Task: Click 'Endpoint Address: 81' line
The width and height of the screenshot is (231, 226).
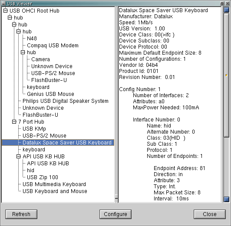Action: point(179,168)
